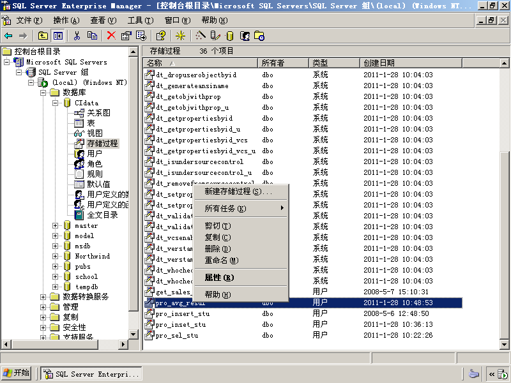Click the New yellow star toolbar icon
The height and width of the screenshot is (383, 511).
[180, 36]
